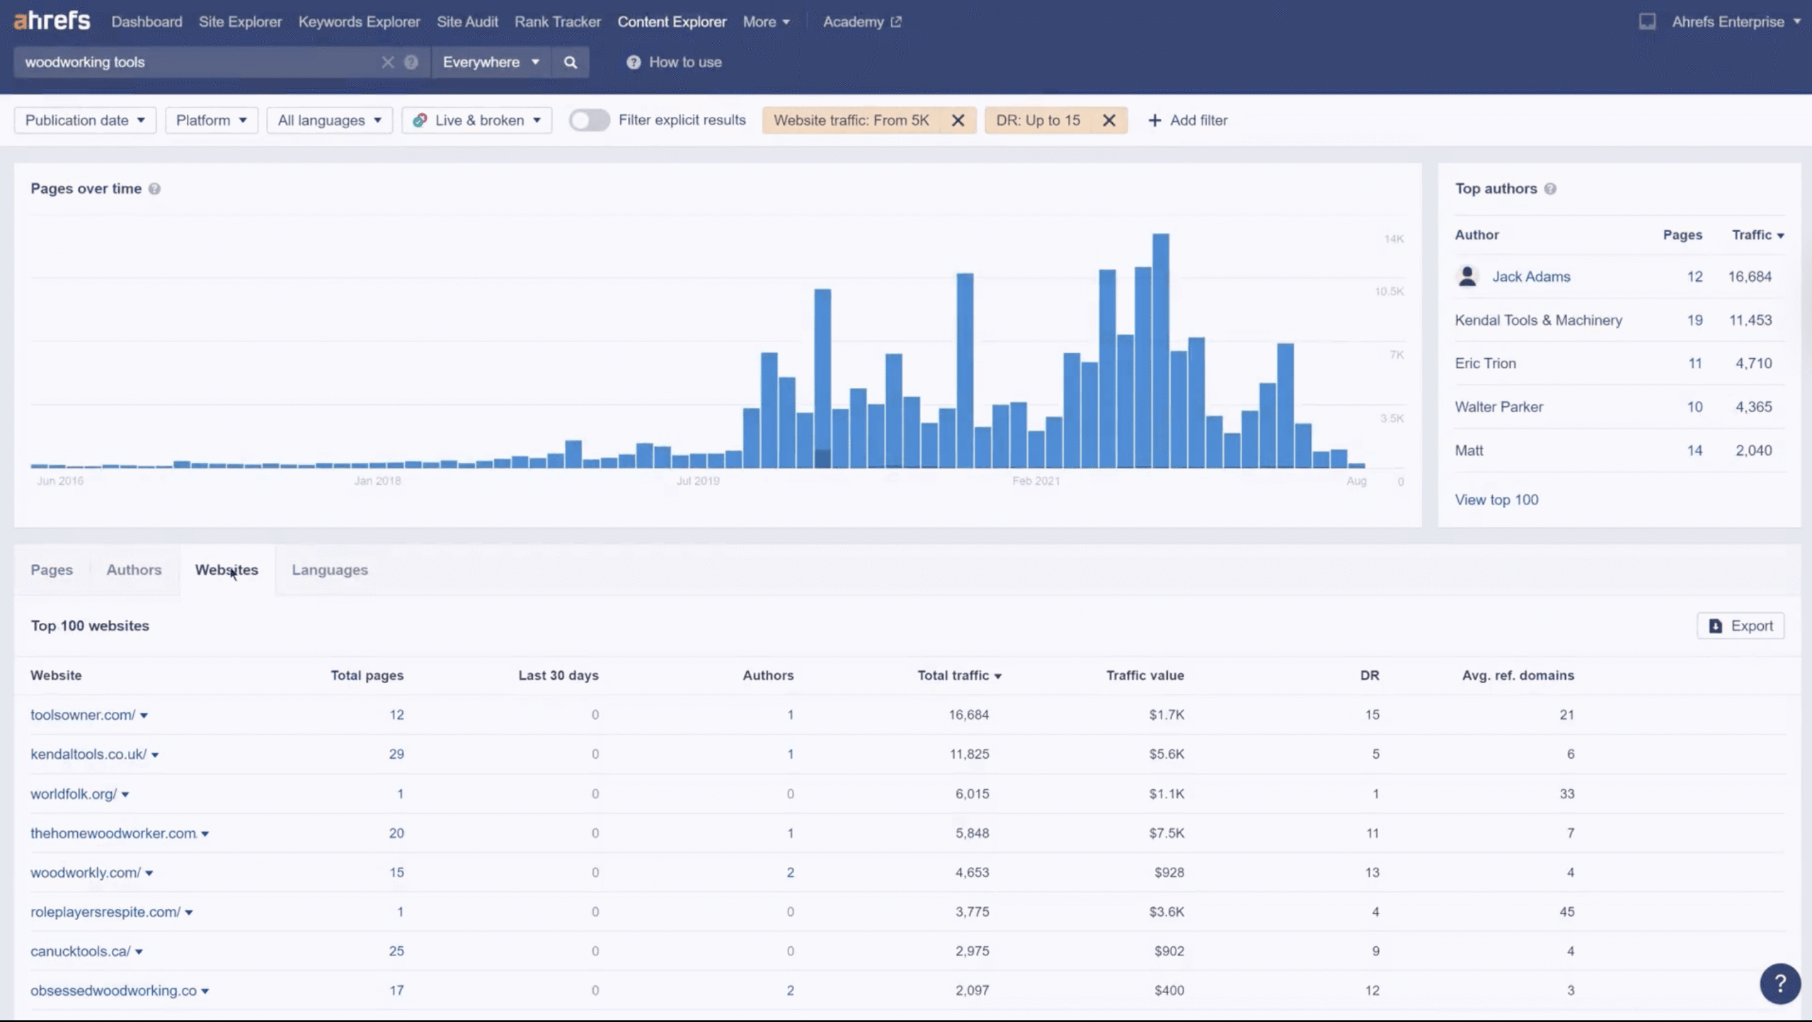Toggle Filter explicit results switch
The height and width of the screenshot is (1022, 1812).
pyautogui.click(x=589, y=120)
